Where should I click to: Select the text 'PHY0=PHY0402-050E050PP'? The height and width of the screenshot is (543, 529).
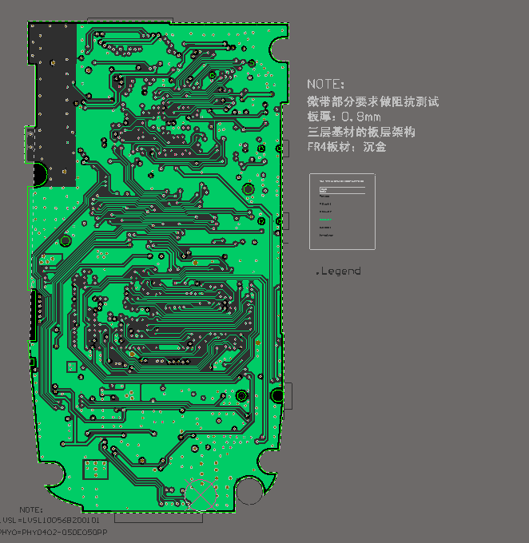pyautogui.click(x=53, y=532)
